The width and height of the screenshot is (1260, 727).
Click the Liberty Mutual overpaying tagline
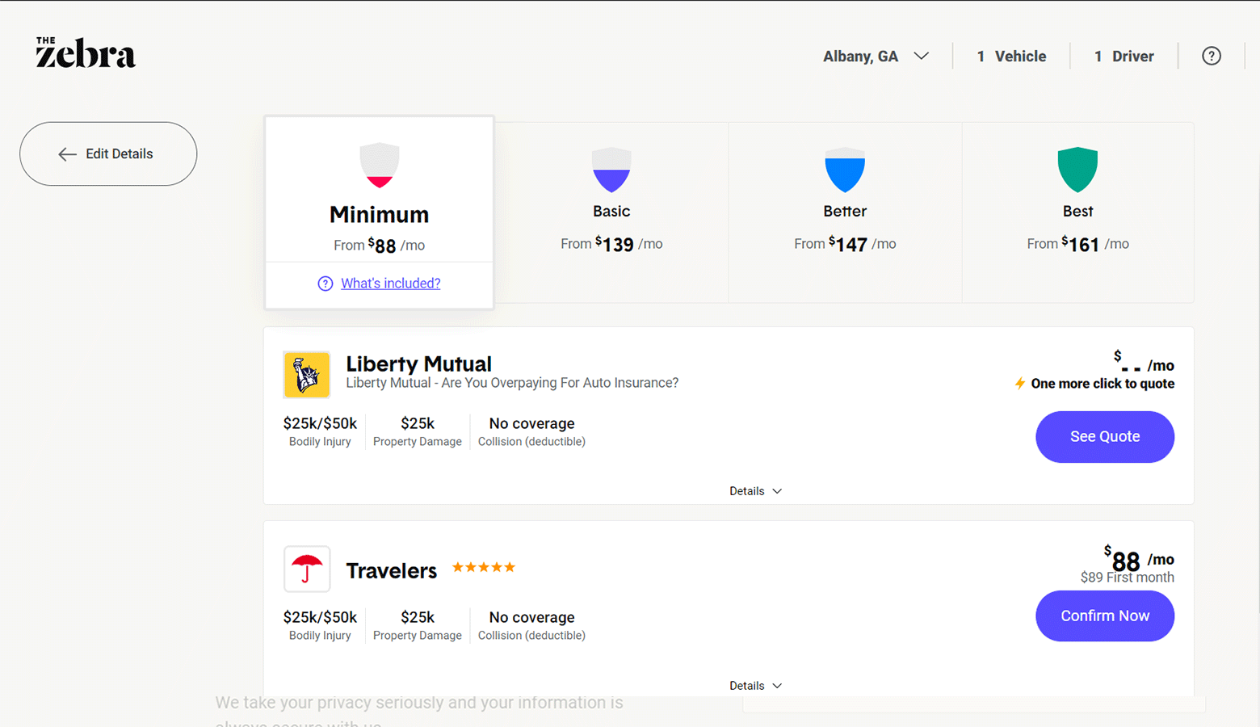[512, 383]
